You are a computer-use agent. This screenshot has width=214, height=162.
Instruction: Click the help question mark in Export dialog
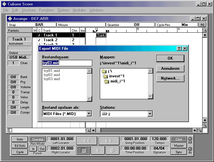[179, 49]
